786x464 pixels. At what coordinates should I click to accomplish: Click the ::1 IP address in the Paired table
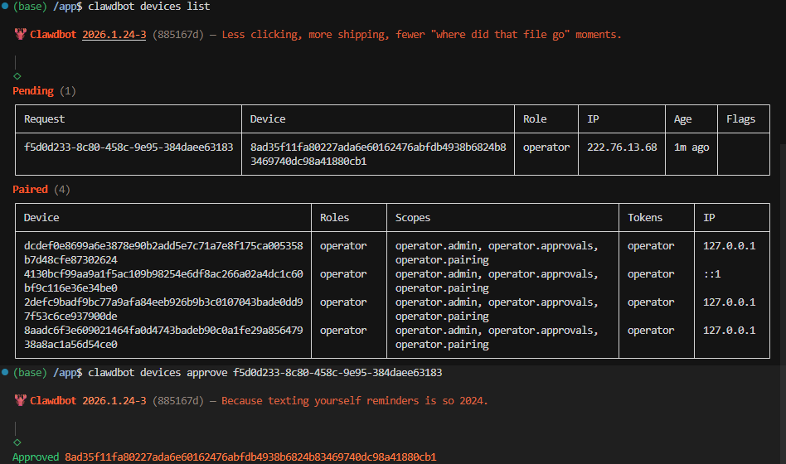click(x=712, y=274)
